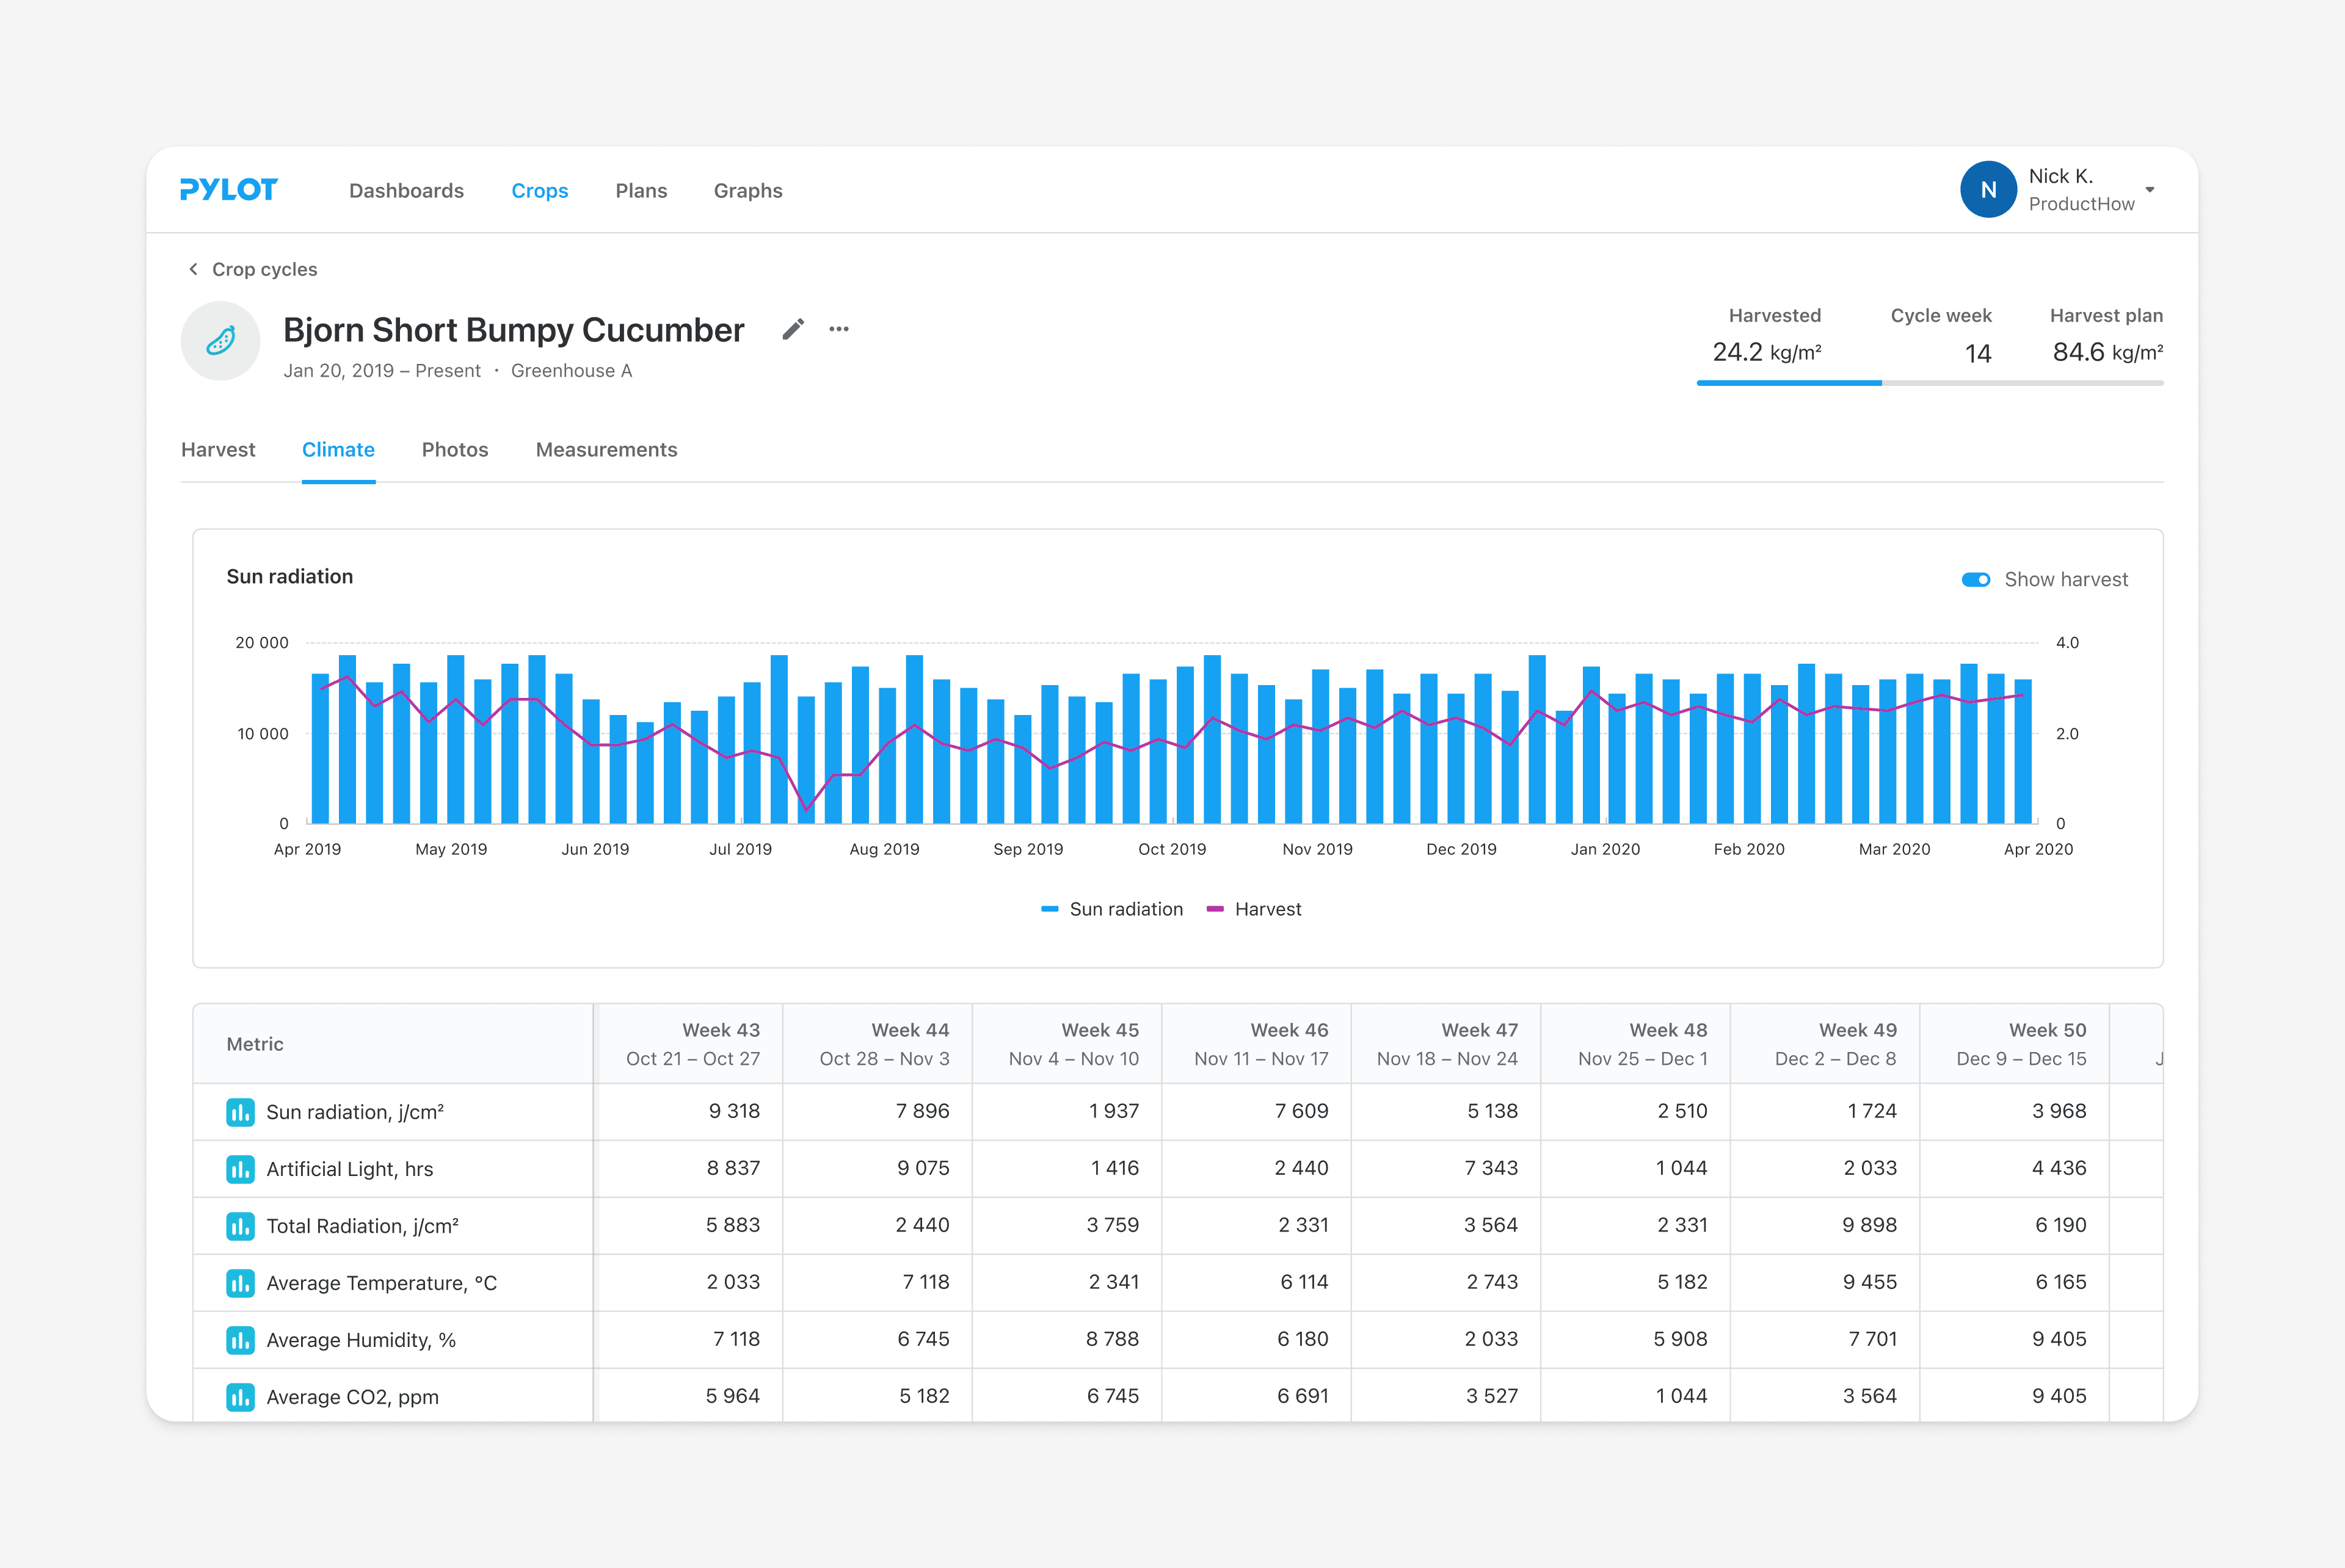
Task: Switch to the Harvest tab
Action: click(x=218, y=450)
